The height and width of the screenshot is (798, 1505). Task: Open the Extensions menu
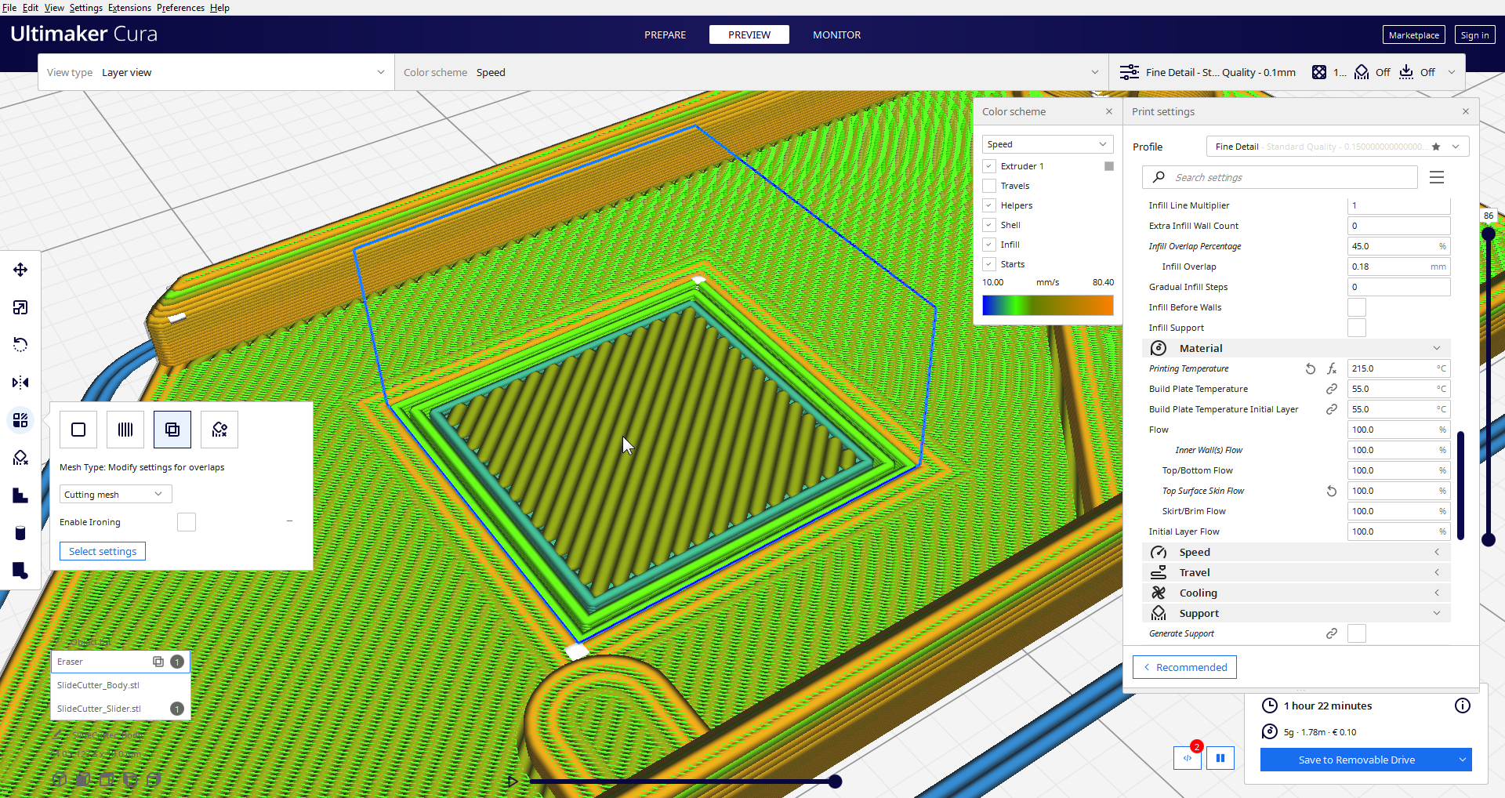pyautogui.click(x=129, y=8)
